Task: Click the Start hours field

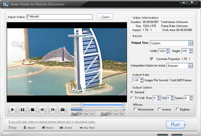Action: click(80, 114)
